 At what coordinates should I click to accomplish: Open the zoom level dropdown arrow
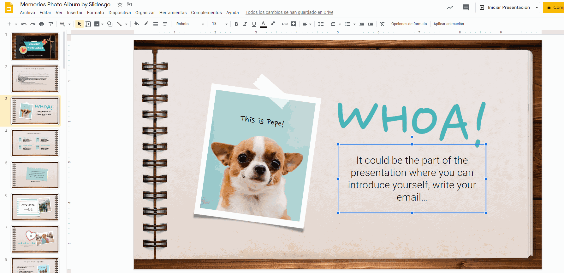coord(69,24)
